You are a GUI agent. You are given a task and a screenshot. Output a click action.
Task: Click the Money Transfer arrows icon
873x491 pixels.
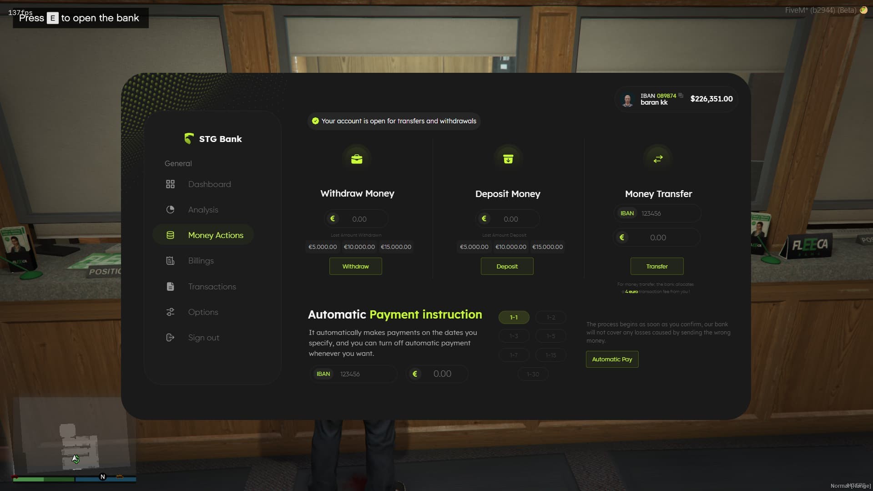(658, 158)
